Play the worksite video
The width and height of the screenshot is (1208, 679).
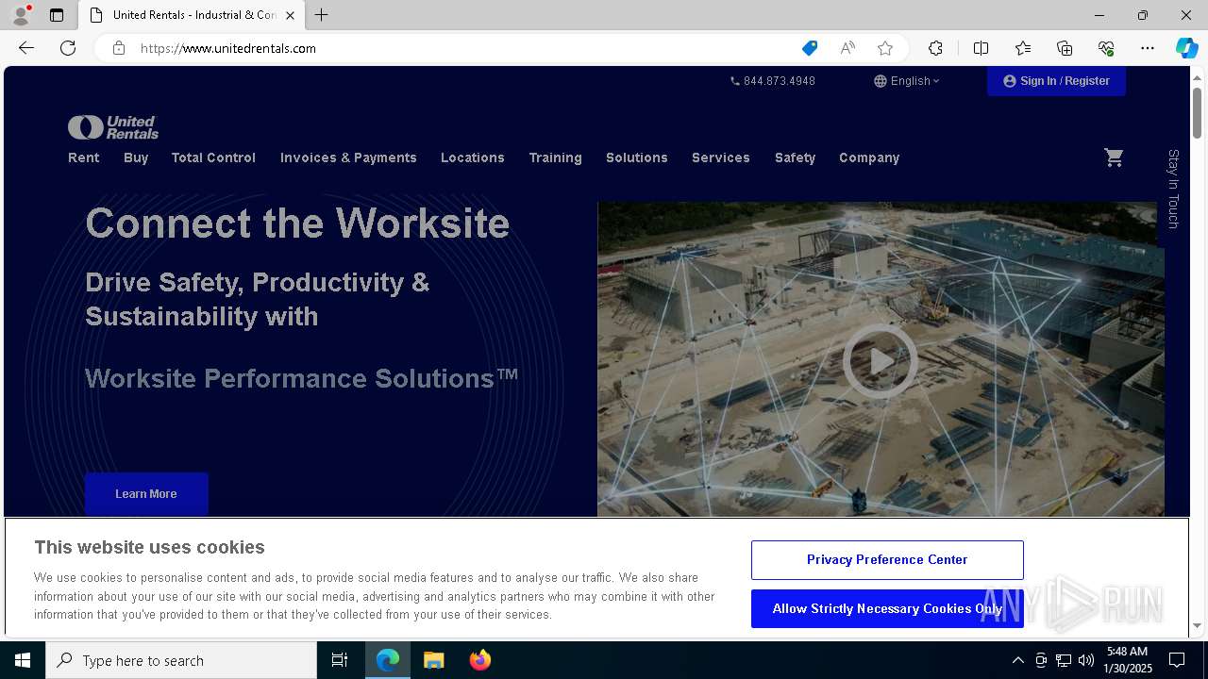tap(880, 361)
